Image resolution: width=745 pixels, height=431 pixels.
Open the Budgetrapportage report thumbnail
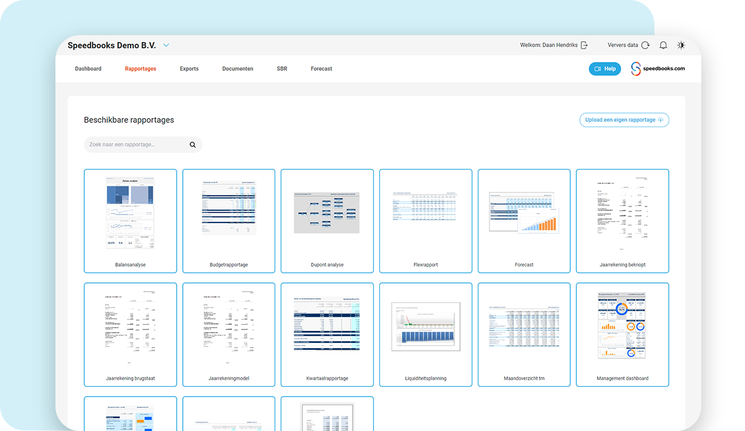tap(229, 221)
